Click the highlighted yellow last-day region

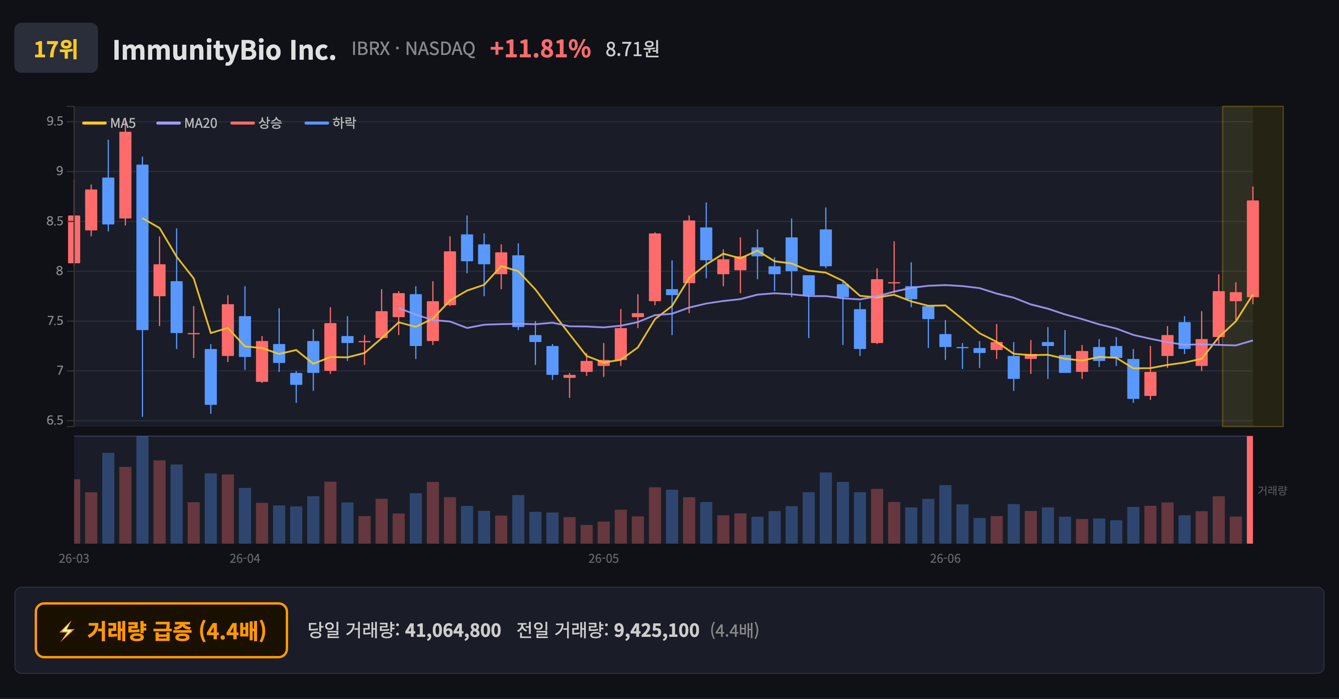click(x=1253, y=266)
